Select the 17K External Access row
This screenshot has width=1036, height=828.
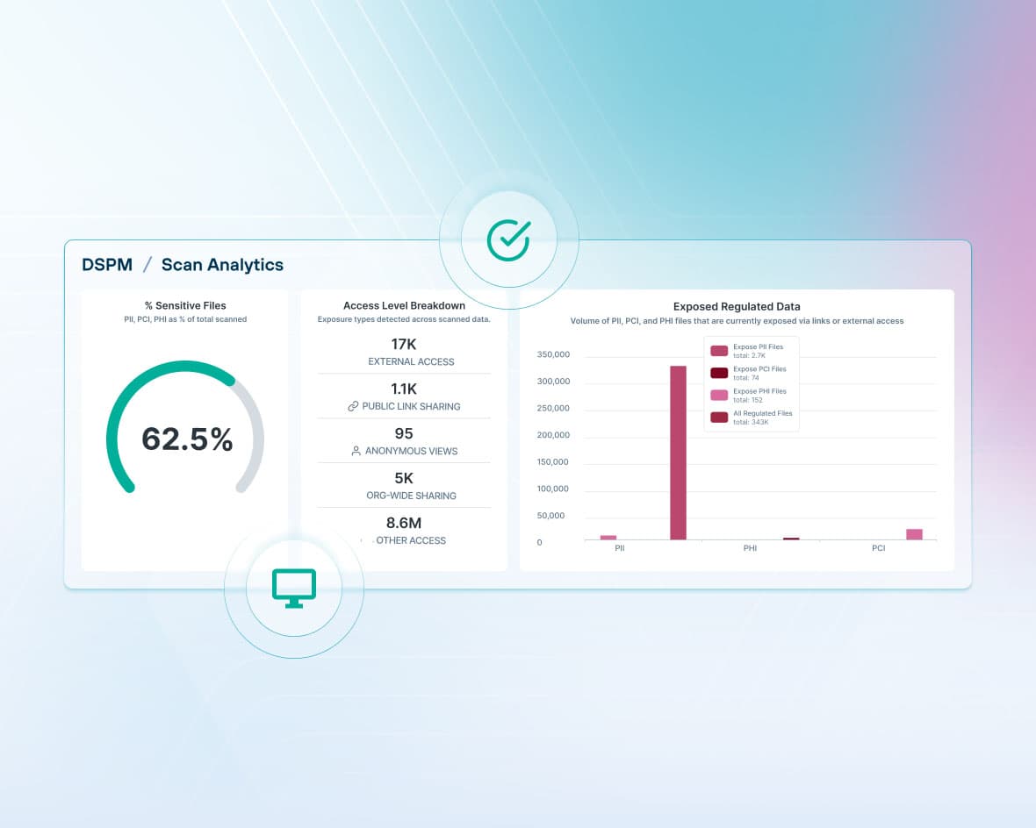pos(404,352)
